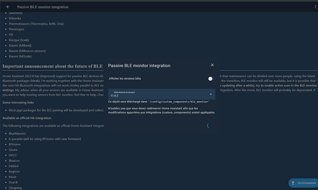Click the 'Teltonika' list item
Screen dimensions: 318x190
point(15,18)
